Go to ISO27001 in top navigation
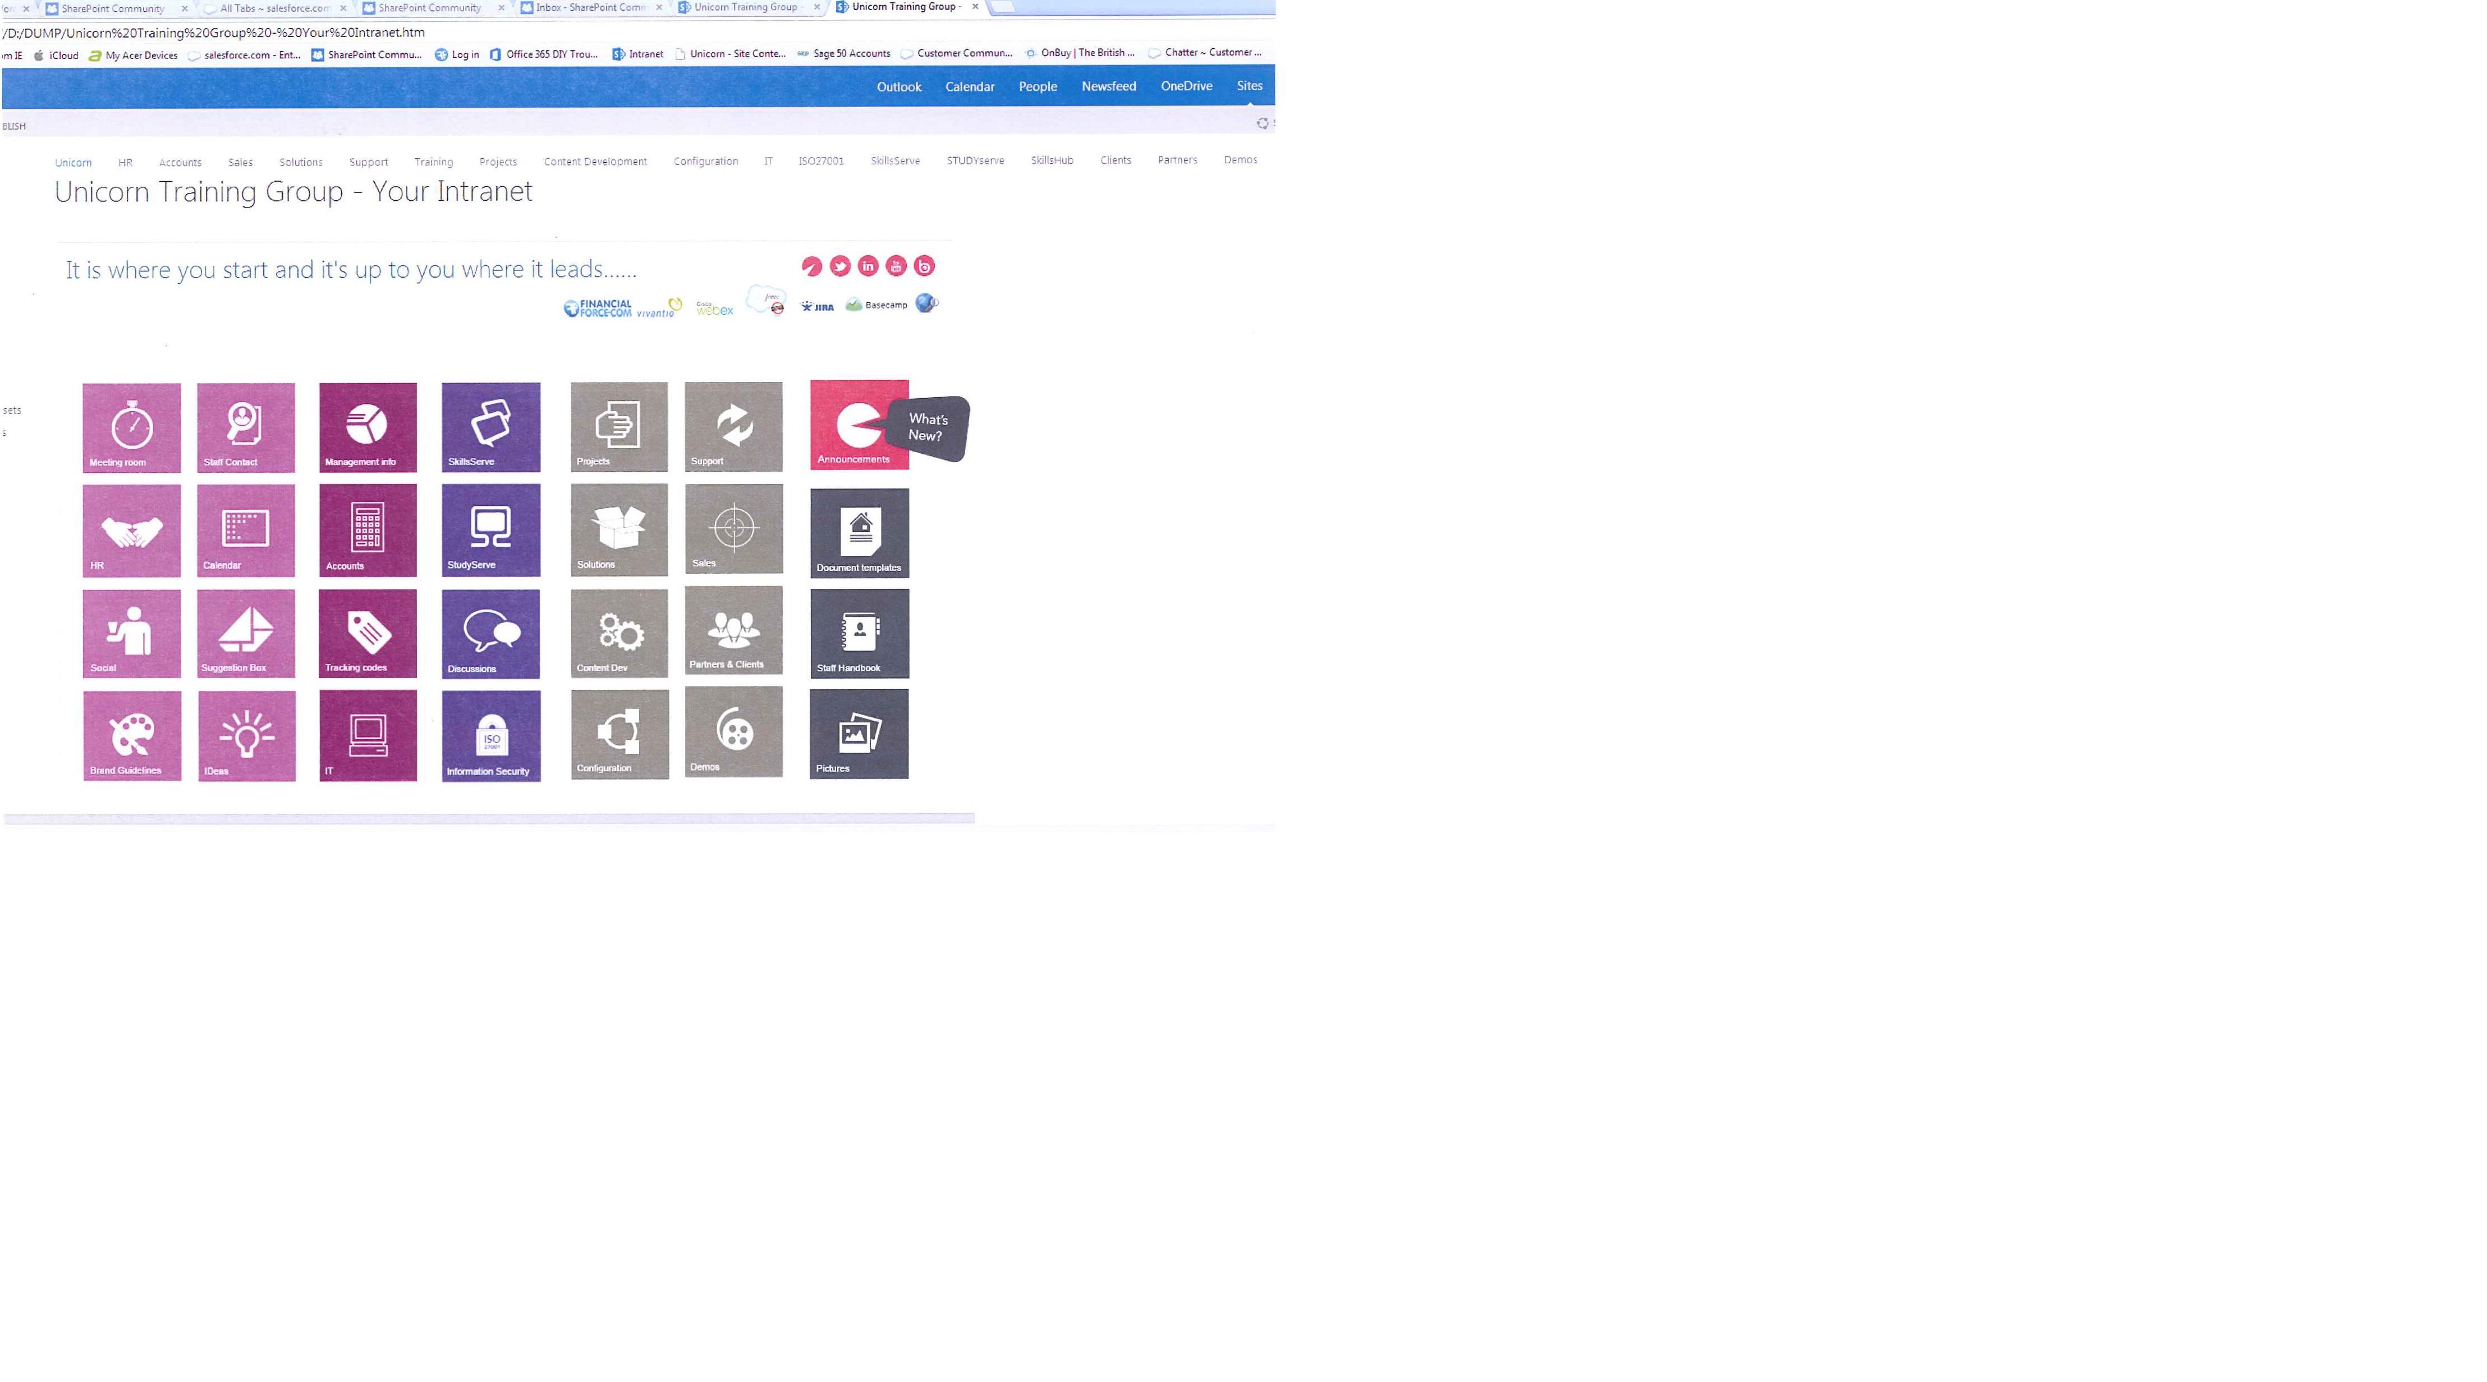The image size is (2487, 1382). 820,161
